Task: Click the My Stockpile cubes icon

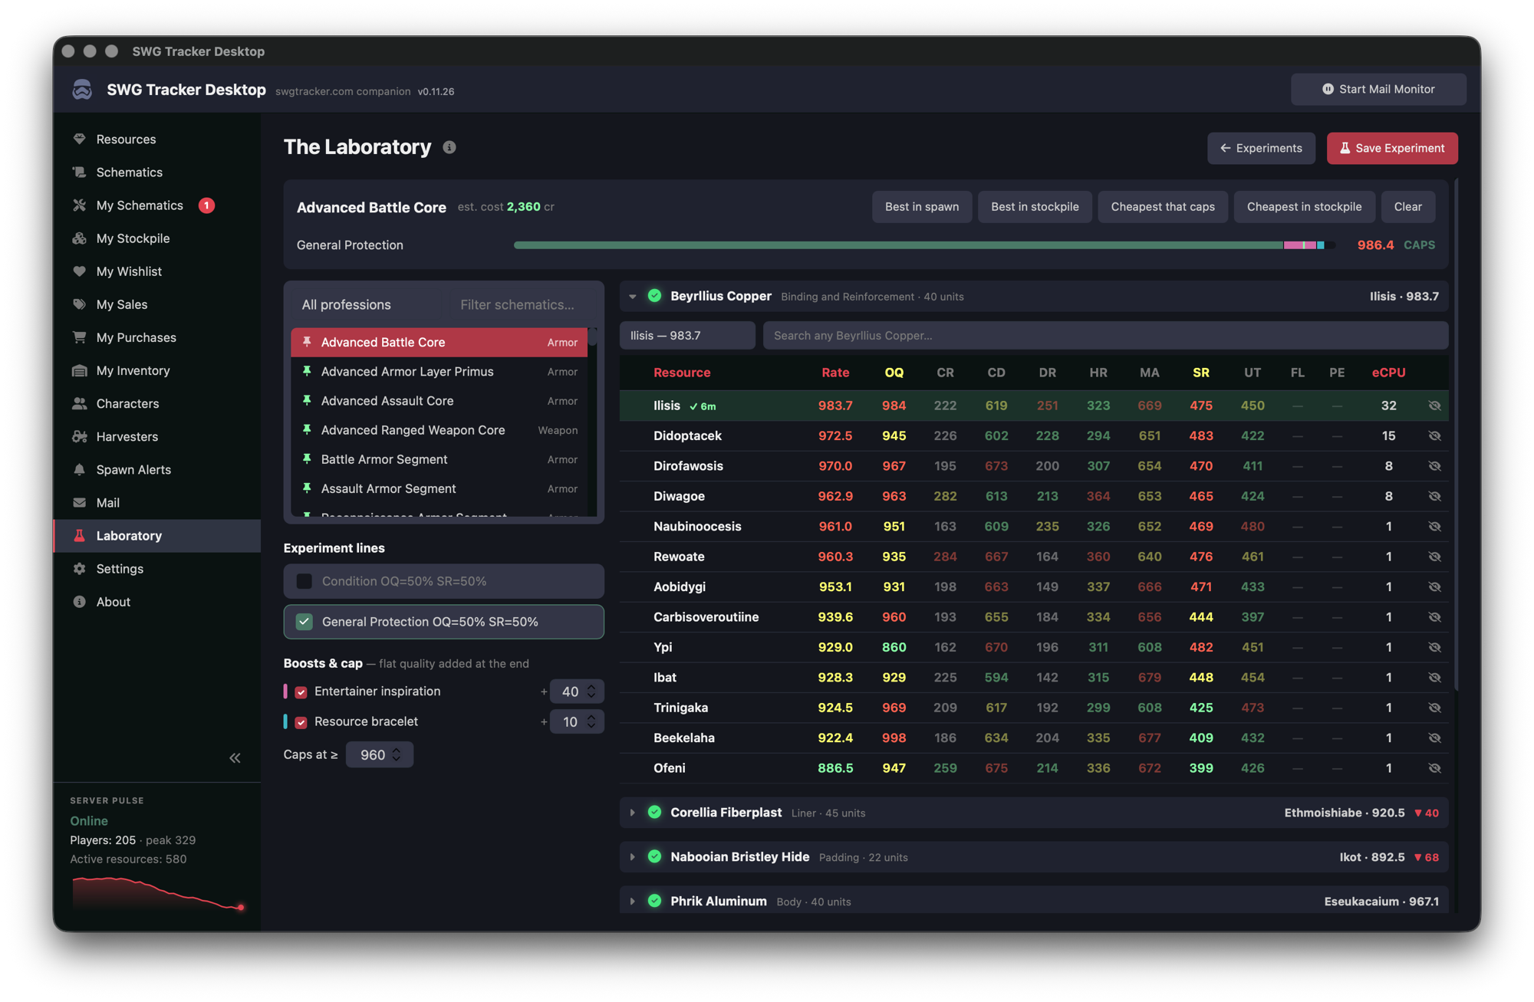Action: (x=79, y=238)
